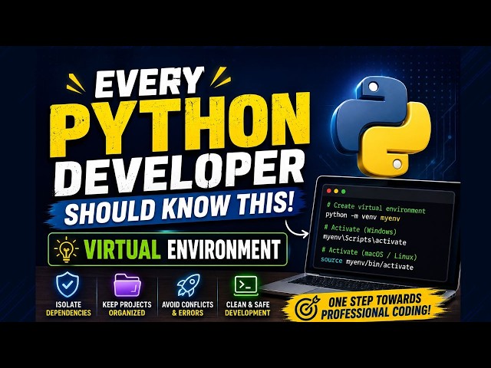
Task: Click the white word "ENVIRONMENT"
Action: (x=224, y=249)
